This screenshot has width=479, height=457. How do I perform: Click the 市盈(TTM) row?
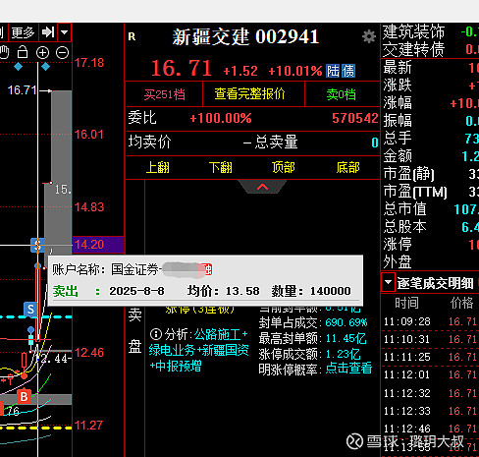430,192
